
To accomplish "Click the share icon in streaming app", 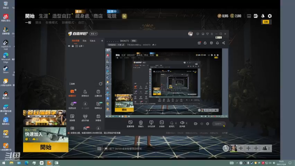I will coord(223,43).
